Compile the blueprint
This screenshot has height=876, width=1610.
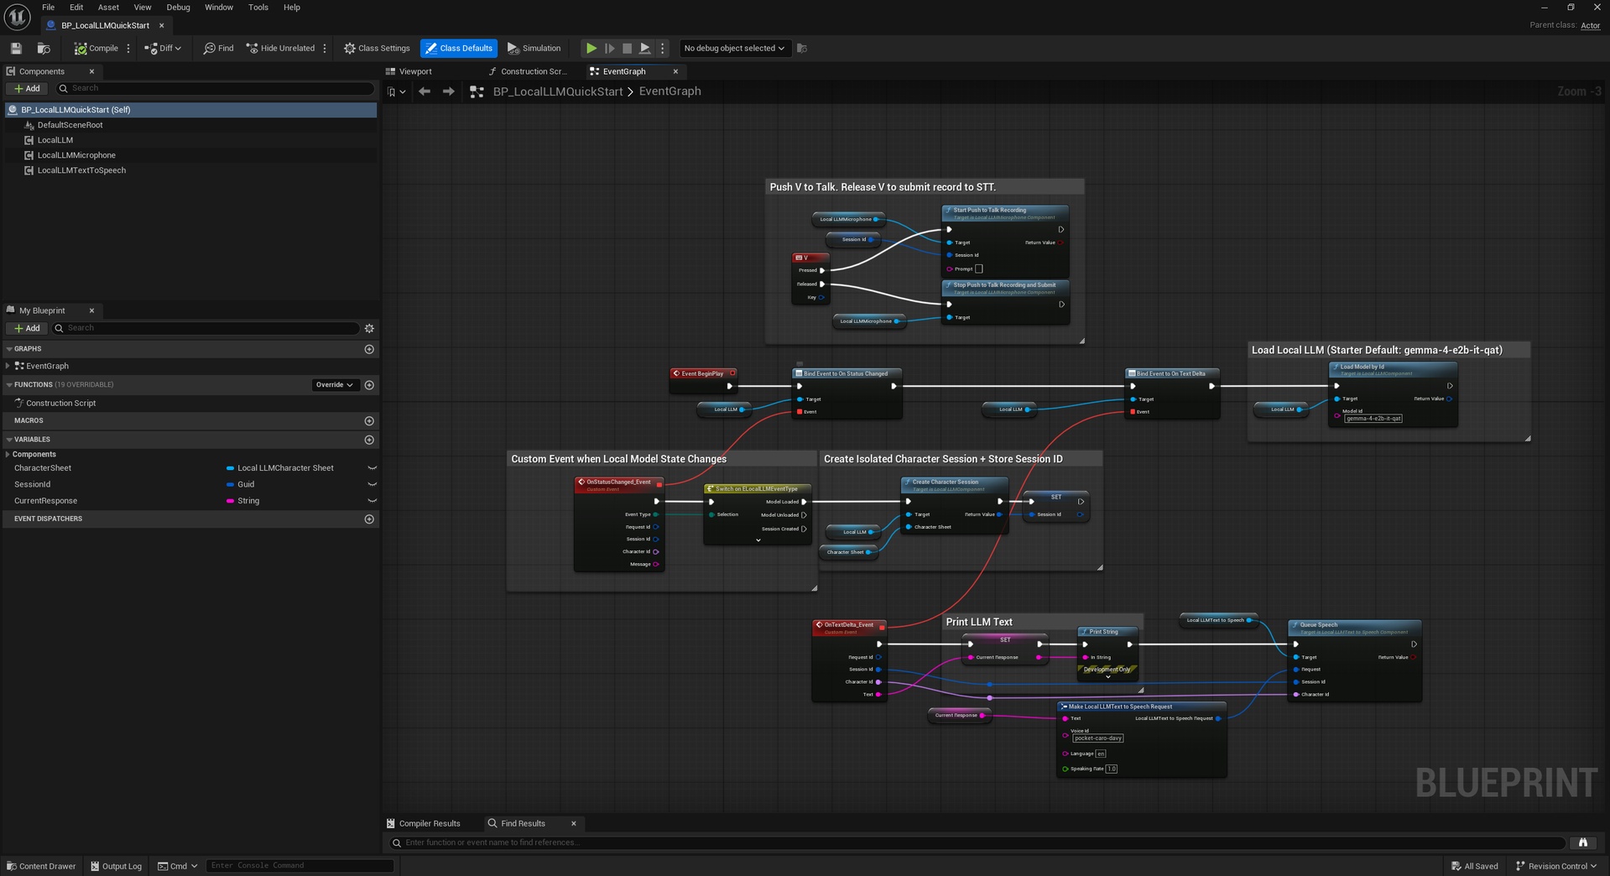tap(96, 48)
